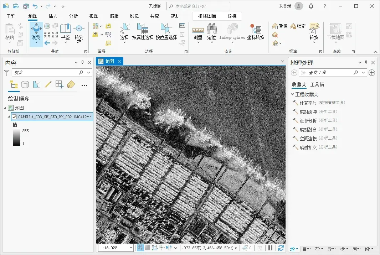The image size is (380, 255).
Task: Open 近邻分析 (Near) tool
Action: point(315,121)
